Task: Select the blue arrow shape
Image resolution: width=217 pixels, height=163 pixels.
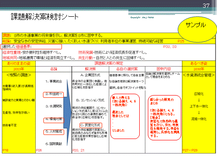Action: (67, 112)
